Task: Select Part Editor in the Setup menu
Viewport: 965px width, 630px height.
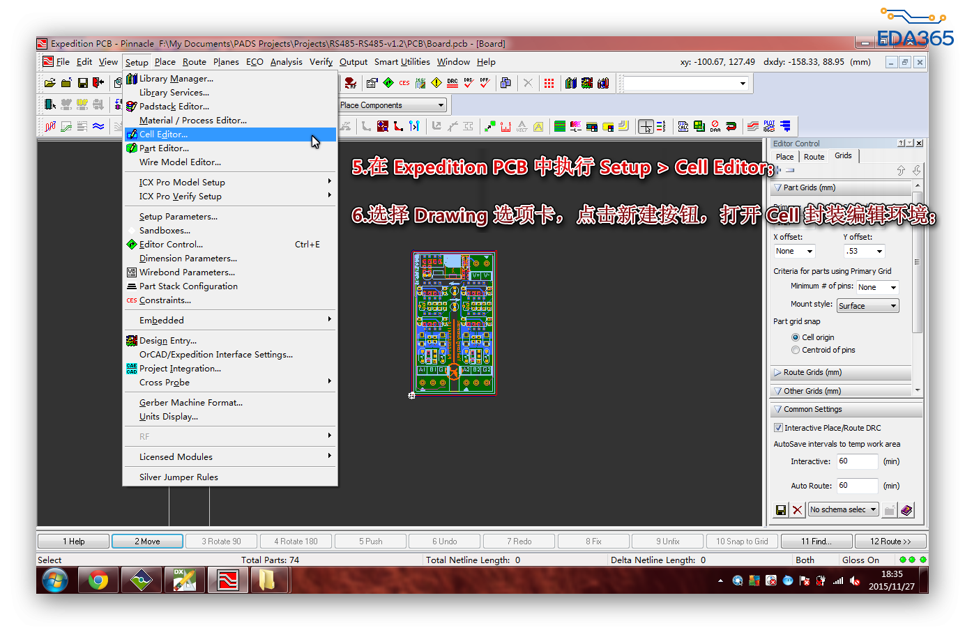Action: click(230, 148)
